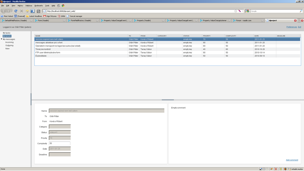Select the TimeLine kontroll ticket row
This screenshot has height=171, width=304.
pyautogui.click(x=43, y=49)
